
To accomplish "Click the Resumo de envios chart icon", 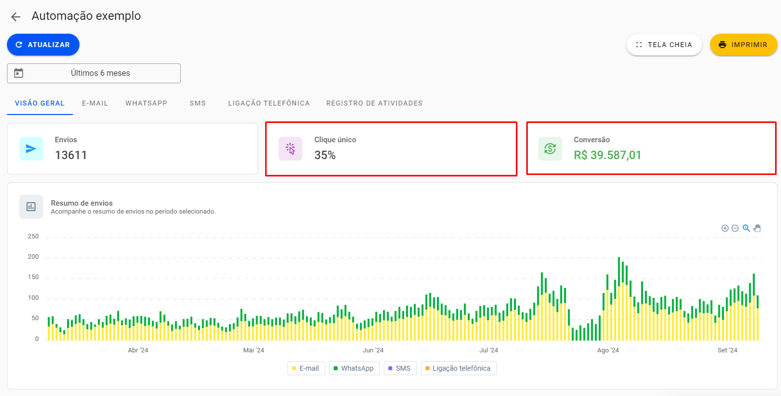I will (31, 207).
